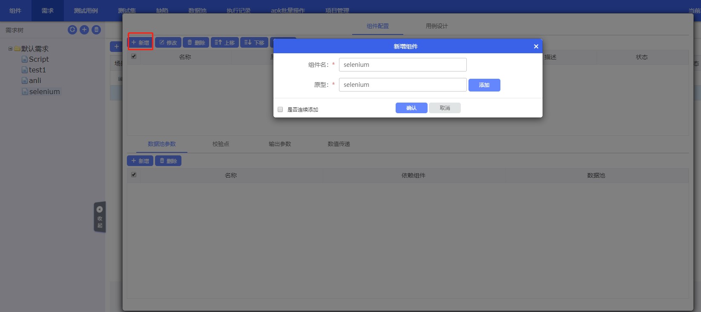701x312 pixels.
Task: Toggle select-all checkbox in 数据池参数 table header
Action: pos(134,175)
